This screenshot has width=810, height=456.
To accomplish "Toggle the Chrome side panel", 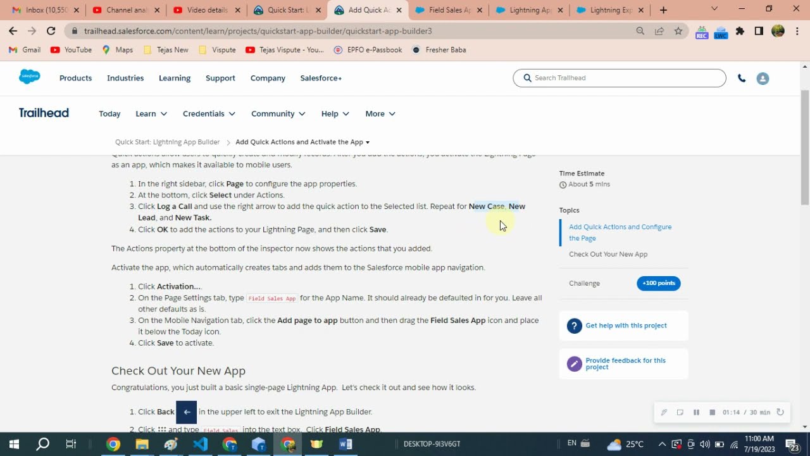I will point(759,31).
